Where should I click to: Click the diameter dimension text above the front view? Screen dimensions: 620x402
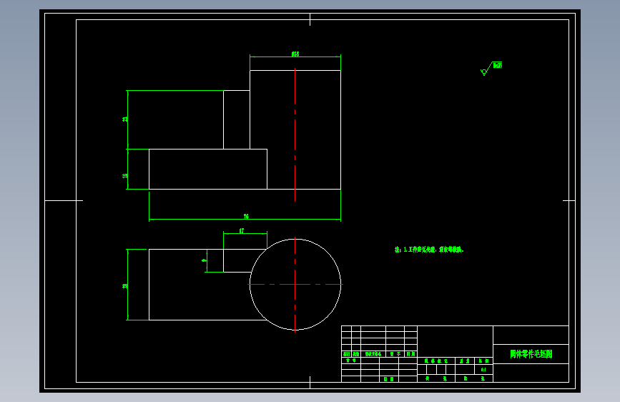(295, 54)
